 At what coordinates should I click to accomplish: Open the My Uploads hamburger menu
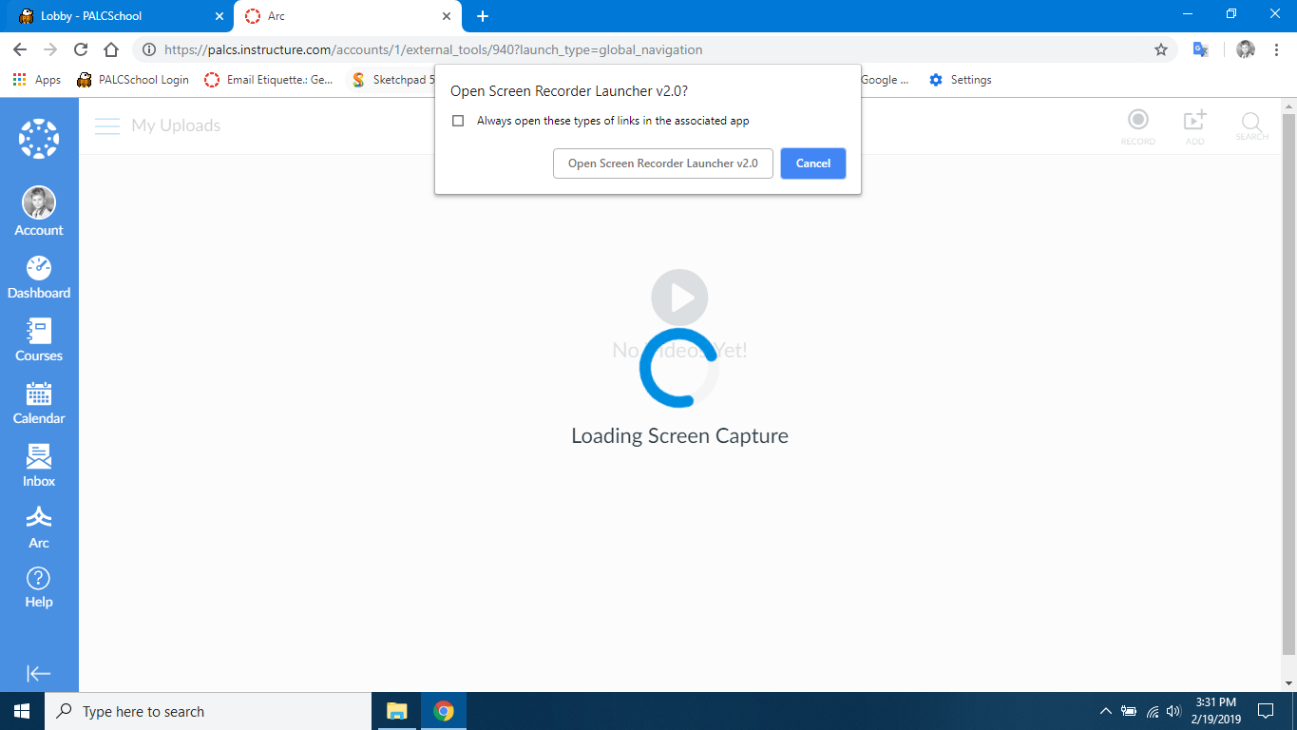107,125
